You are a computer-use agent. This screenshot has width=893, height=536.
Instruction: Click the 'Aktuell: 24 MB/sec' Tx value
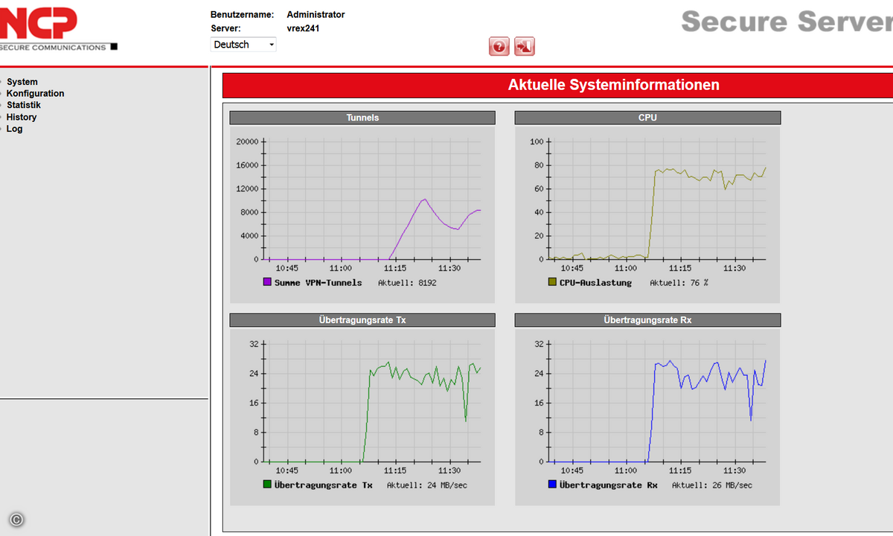[x=427, y=485]
